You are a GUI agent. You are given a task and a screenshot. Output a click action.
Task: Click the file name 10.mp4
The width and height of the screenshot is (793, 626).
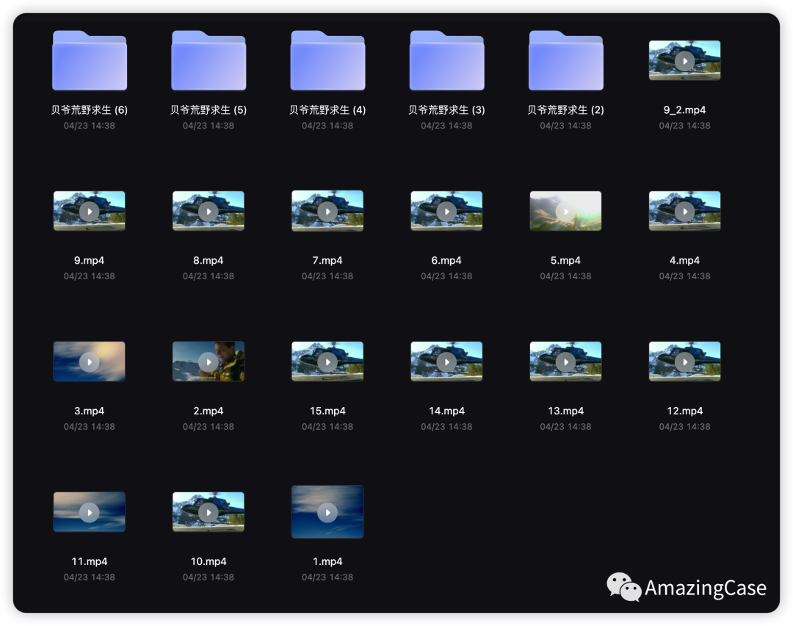209,561
